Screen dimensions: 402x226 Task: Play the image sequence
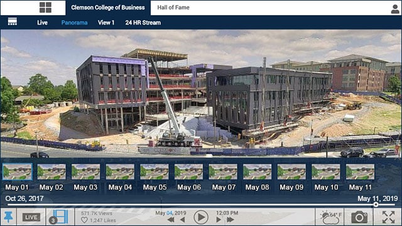(201, 217)
